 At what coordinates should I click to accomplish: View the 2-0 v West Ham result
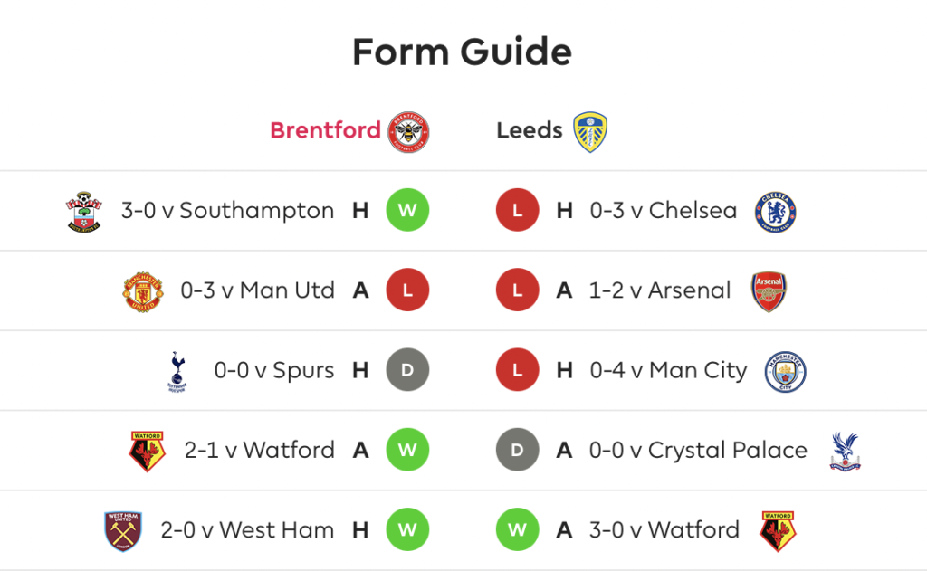pos(247,530)
